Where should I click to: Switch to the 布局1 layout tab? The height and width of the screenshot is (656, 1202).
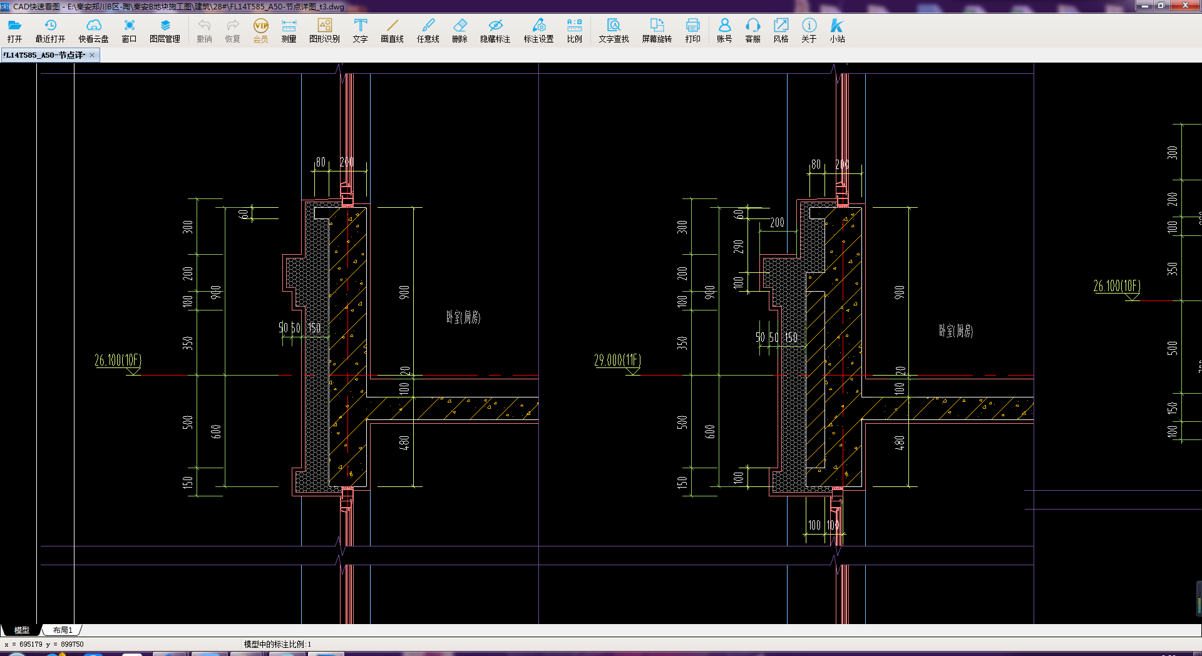click(x=63, y=630)
